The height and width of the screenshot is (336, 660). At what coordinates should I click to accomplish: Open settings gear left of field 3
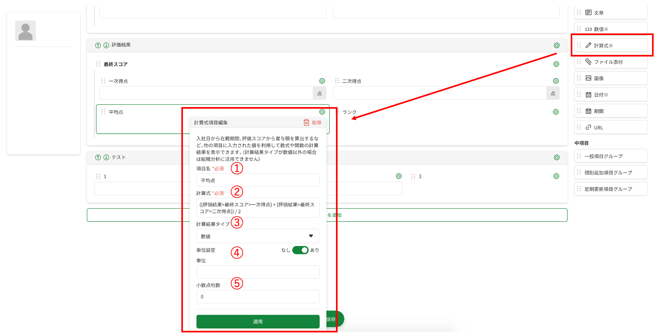(x=399, y=176)
